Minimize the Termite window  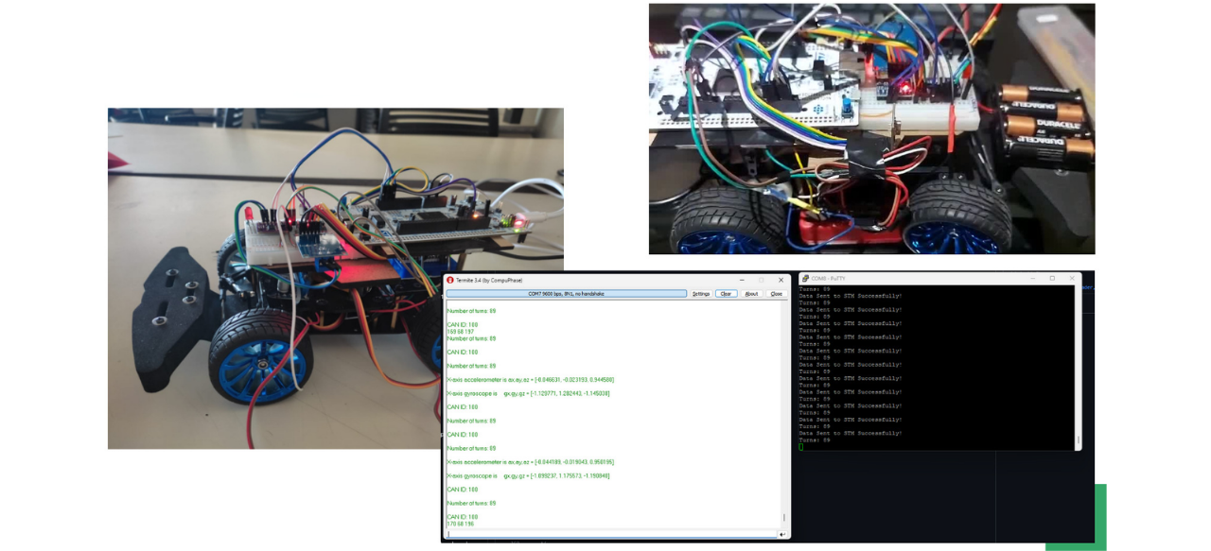(742, 280)
